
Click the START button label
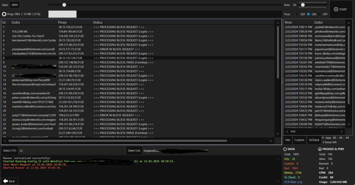coord(343,9)
